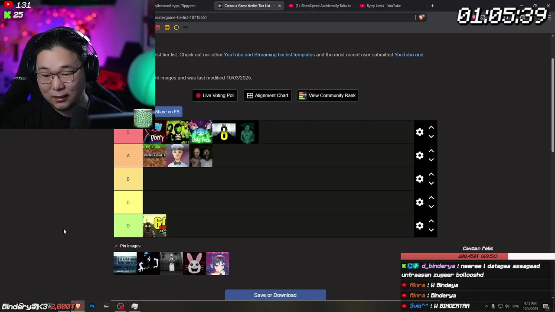Click the Pin Images option
555x312 pixels.
coord(127,246)
